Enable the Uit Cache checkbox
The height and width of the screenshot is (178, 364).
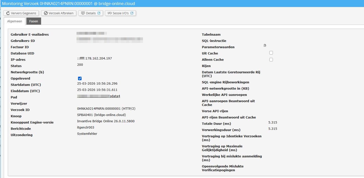[x=271, y=53]
